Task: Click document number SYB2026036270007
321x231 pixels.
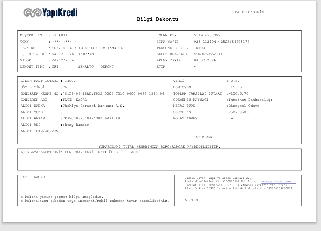Action: coord(210,54)
